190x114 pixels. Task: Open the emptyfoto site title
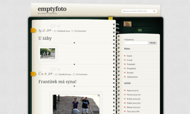(x=52, y=9)
